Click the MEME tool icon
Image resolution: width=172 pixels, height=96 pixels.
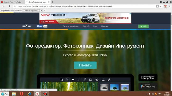[103, 79]
